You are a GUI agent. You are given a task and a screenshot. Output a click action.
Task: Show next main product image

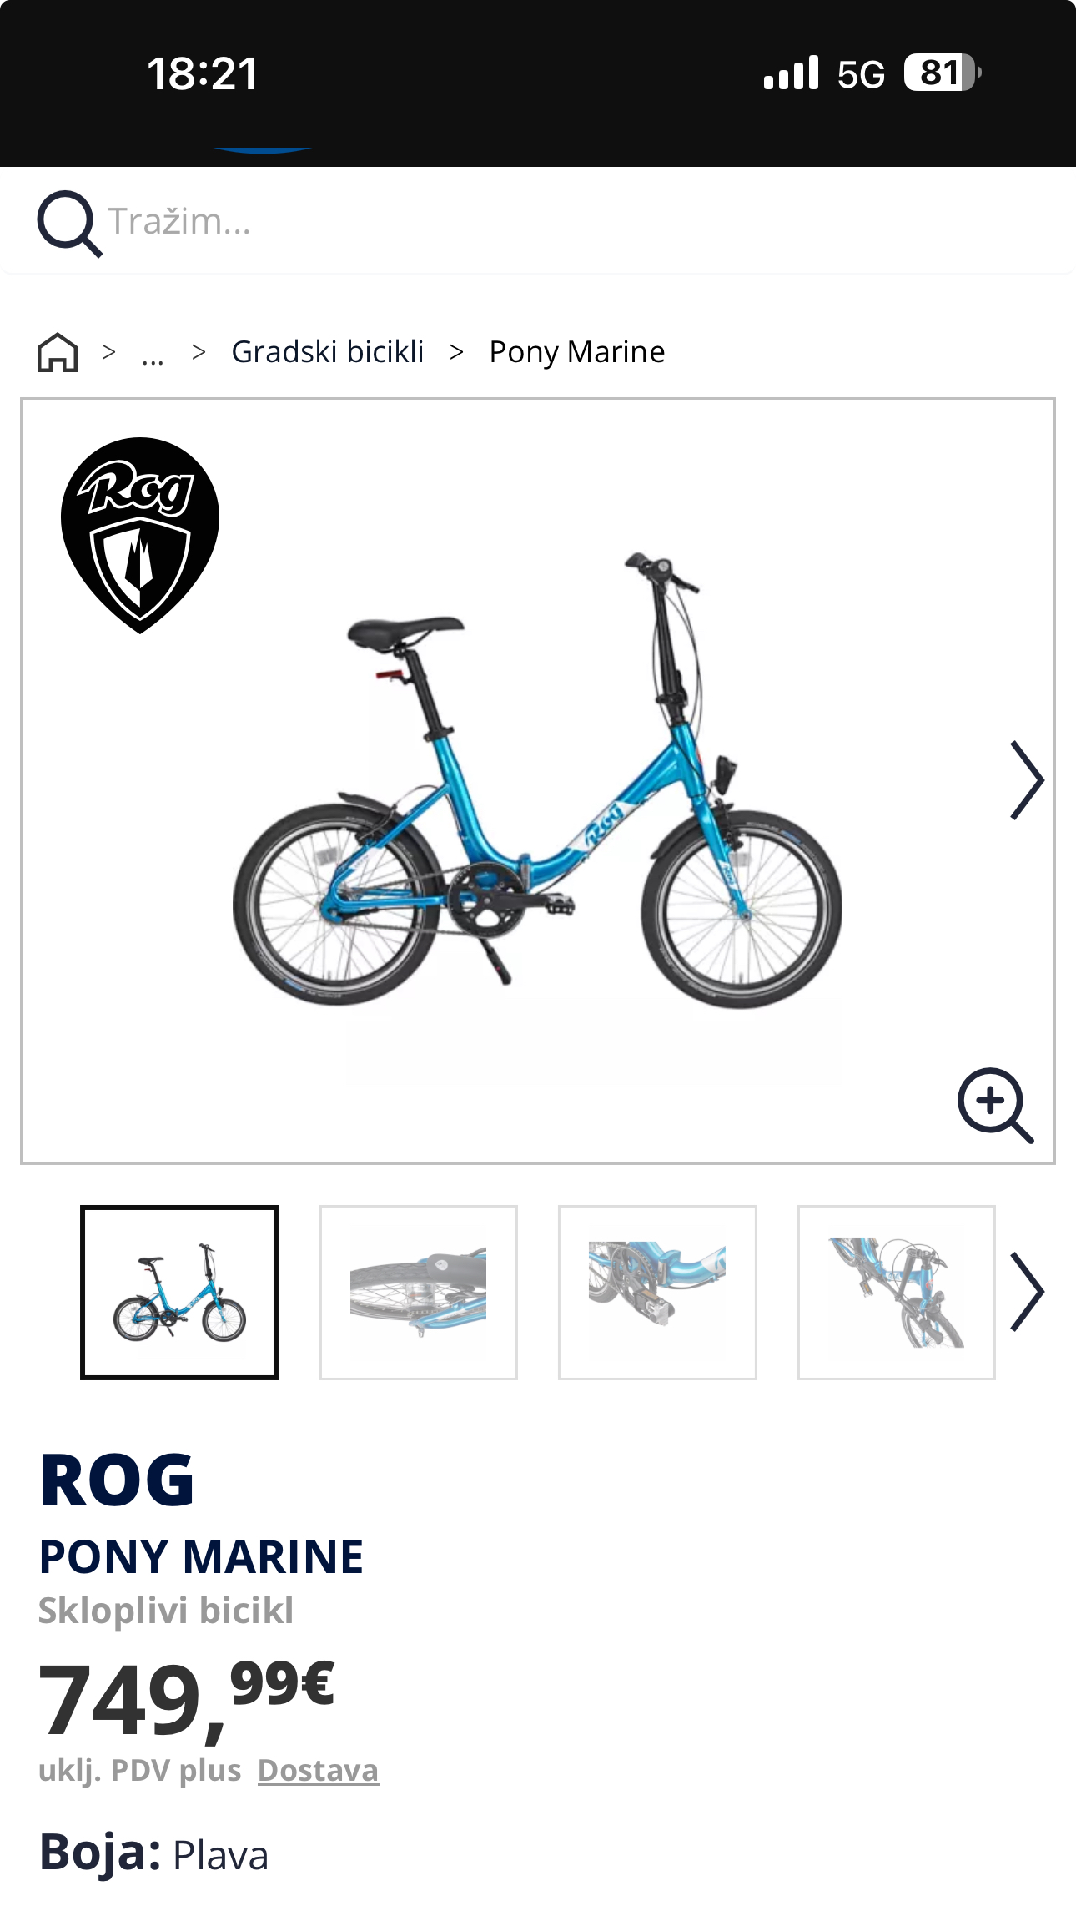pyautogui.click(x=1027, y=780)
